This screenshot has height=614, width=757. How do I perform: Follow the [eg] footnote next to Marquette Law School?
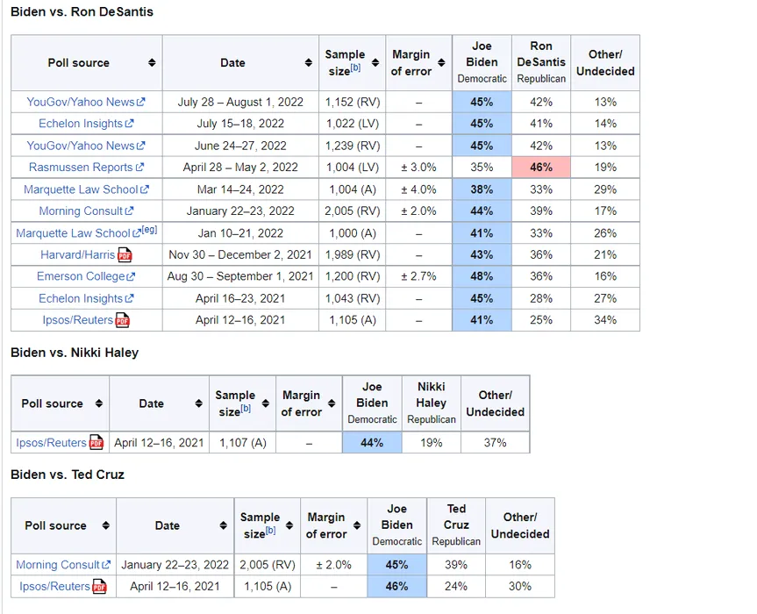click(x=149, y=230)
